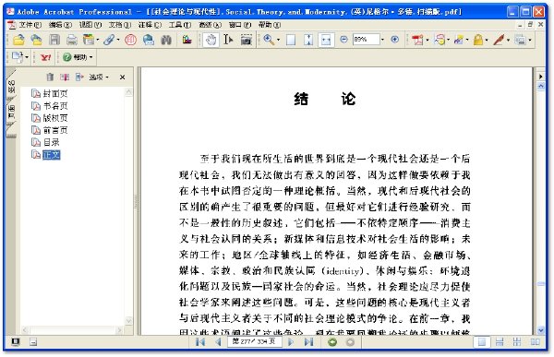Select the 前言页 bookmark
554x357 pixels.
55,130
